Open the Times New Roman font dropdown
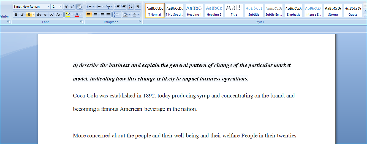Image resolution: width=367 pixels, height=144 pixels. (48, 7)
